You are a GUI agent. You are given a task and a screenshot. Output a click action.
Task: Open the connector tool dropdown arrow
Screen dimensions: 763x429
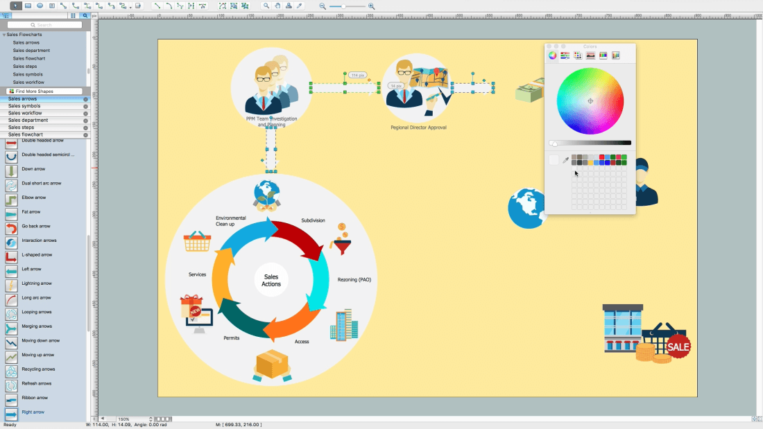pos(130,8)
